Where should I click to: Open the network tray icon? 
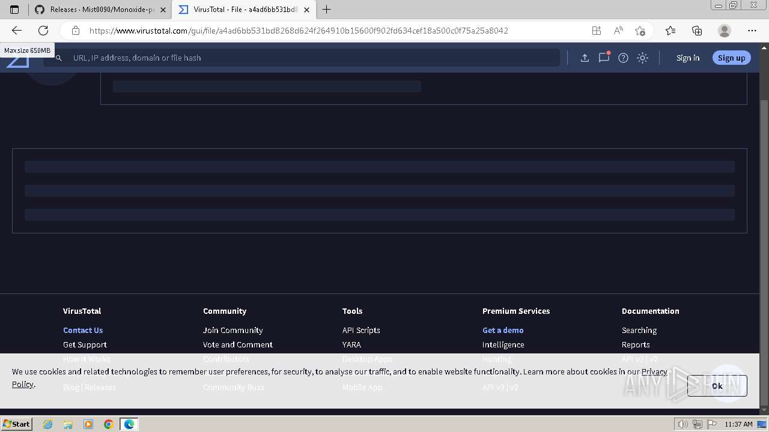point(697,424)
